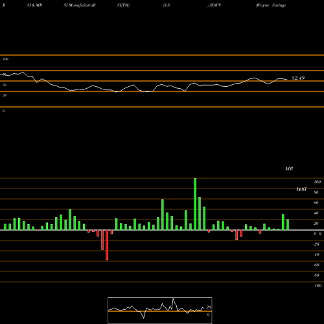Click the end point of the RSI line
Screen dimensions: 324x324
pos(287,80)
